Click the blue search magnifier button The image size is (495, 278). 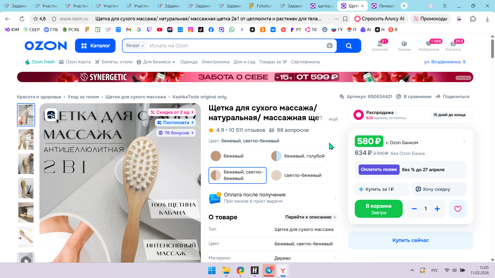349,46
